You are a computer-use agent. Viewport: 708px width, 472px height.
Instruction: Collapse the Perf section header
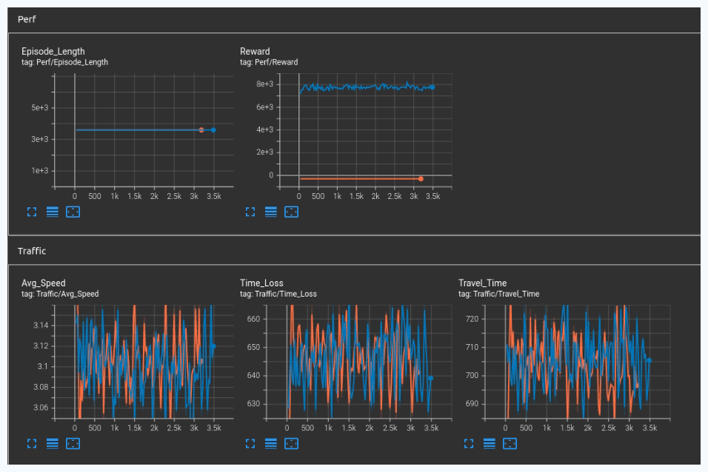pos(27,18)
